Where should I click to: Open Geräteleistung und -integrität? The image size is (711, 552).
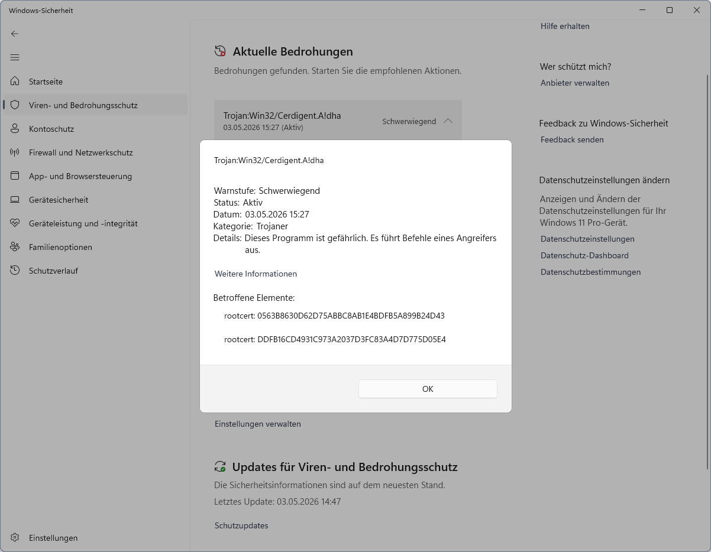pyautogui.click(x=95, y=223)
